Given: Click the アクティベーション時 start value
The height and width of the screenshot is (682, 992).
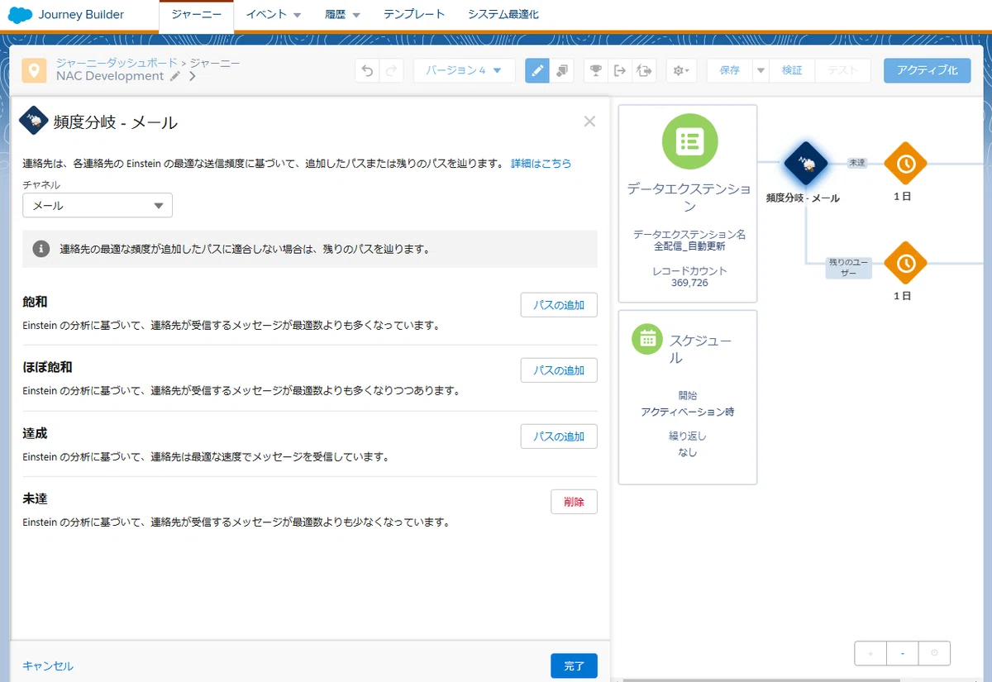Looking at the screenshot, I should point(688,412).
